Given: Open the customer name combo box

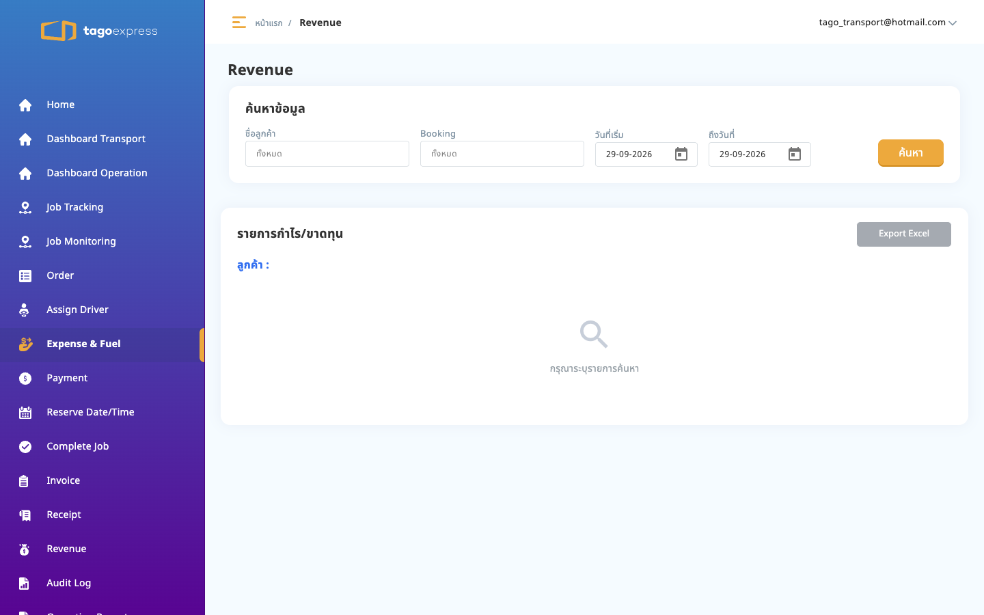Looking at the screenshot, I should click(x=327, y=154).
